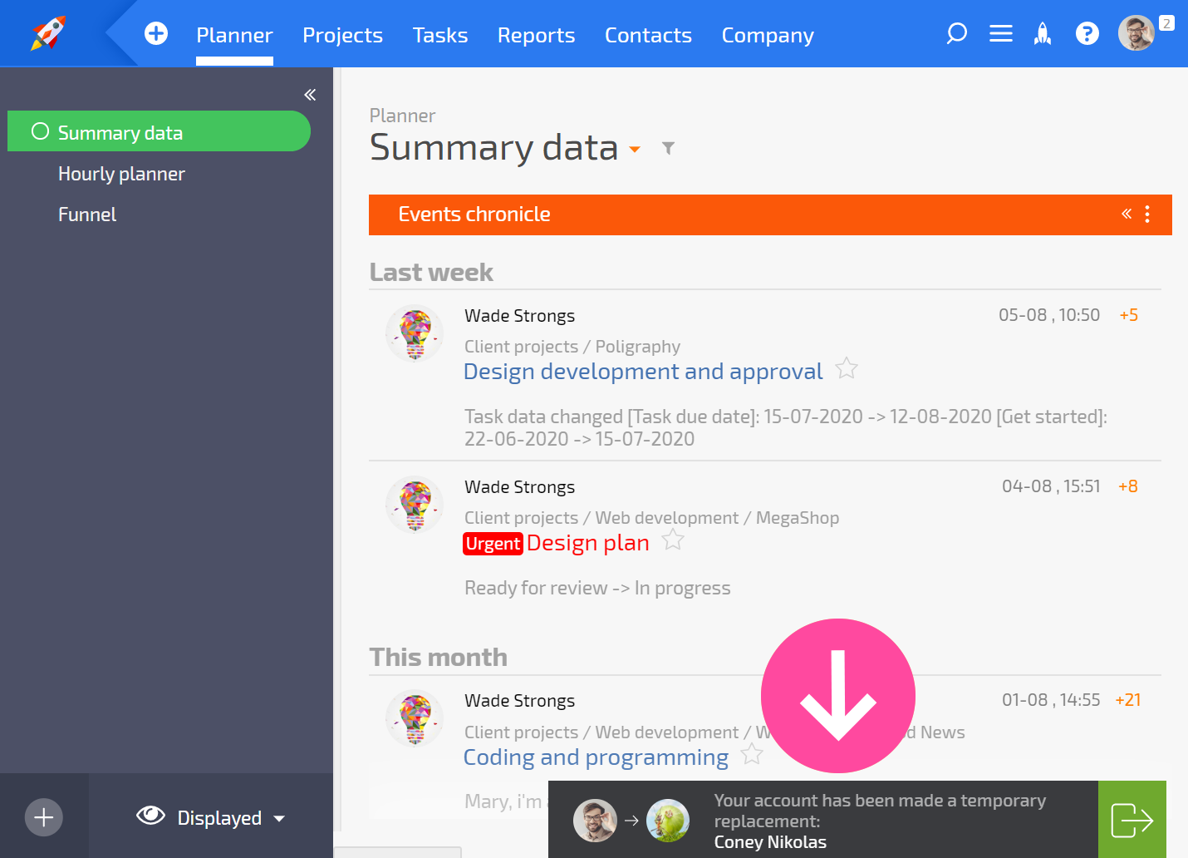Image resolution: width=1188 pixels, height=858 pixels.
Task: Click Wade Strongs avatar on 05-08 event
Action: coord(415,333)
